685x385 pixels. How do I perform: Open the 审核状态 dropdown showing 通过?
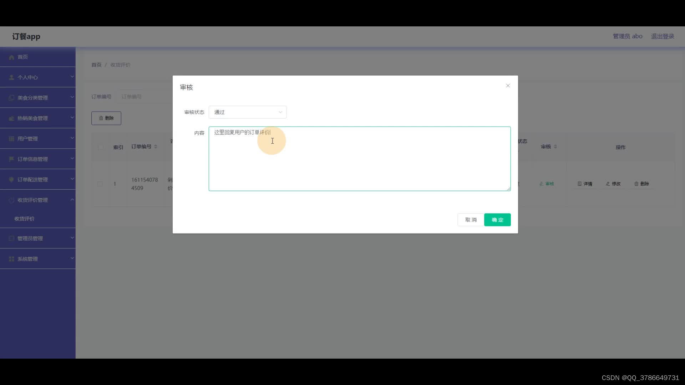pos(248,112)
